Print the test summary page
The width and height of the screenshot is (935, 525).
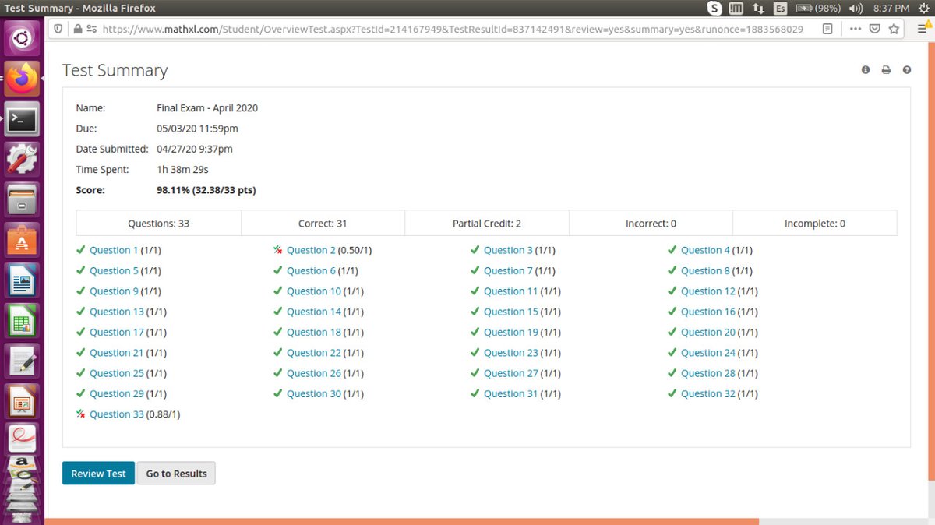point(886,70)
